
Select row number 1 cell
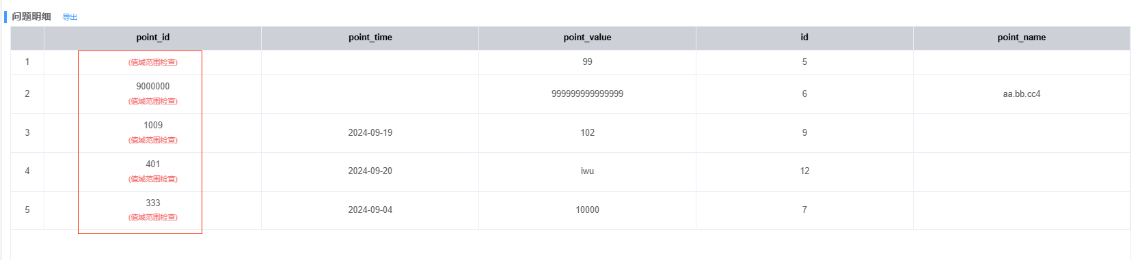tap(27, 62)
